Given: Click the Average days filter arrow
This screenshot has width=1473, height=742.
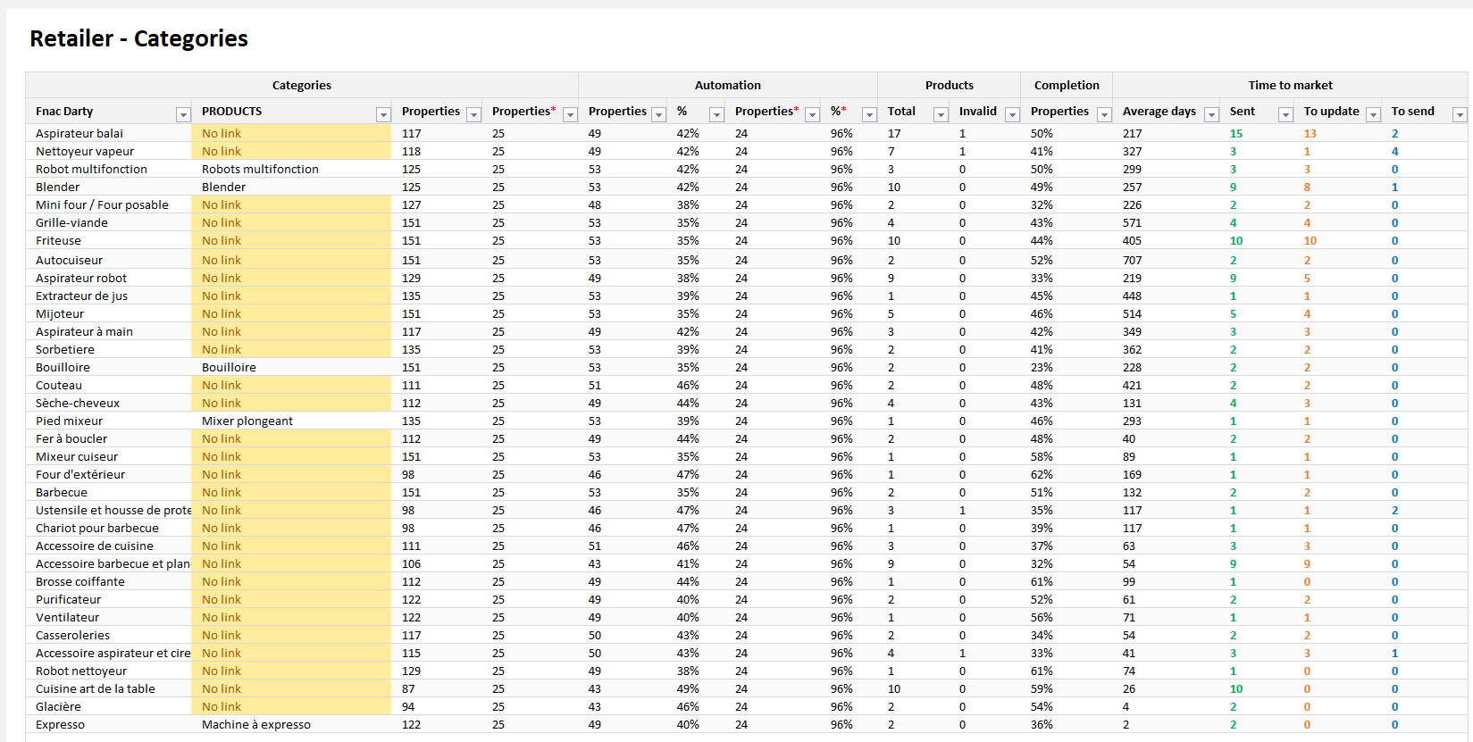Looking at the screenshot, I should point(1211,114).
